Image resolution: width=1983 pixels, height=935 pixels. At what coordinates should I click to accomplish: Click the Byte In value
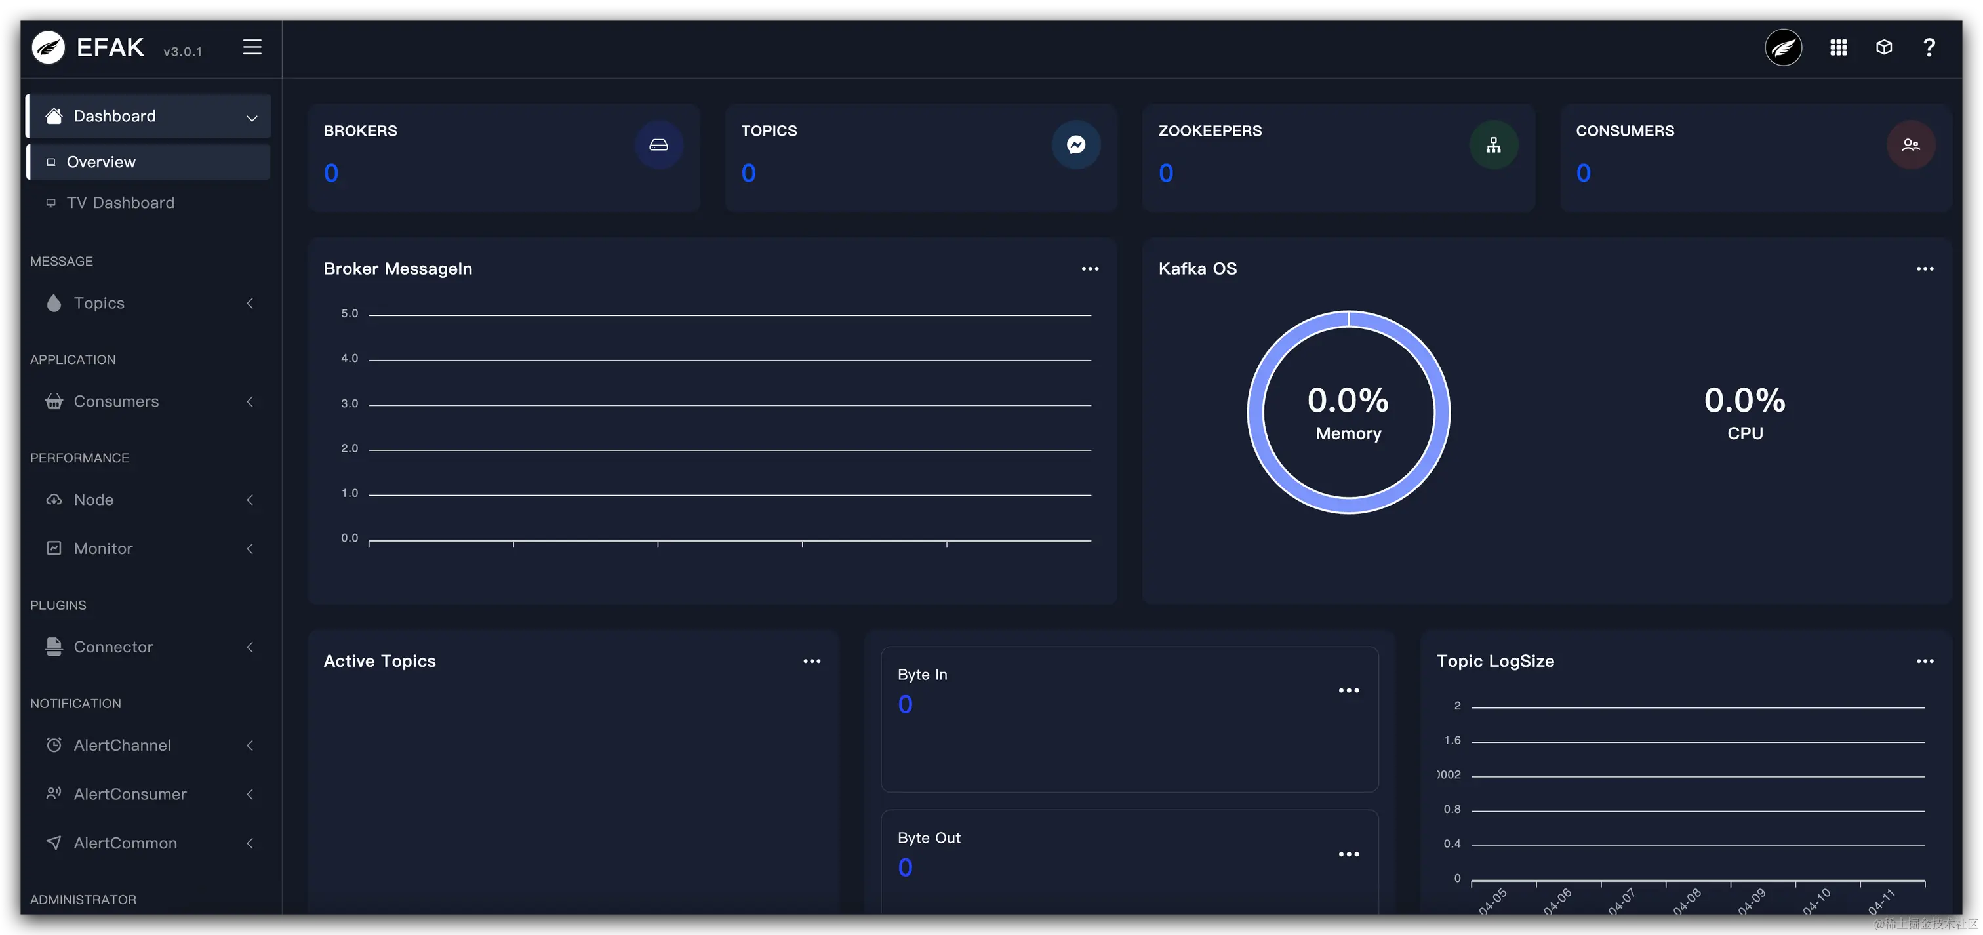click(906, 705)
